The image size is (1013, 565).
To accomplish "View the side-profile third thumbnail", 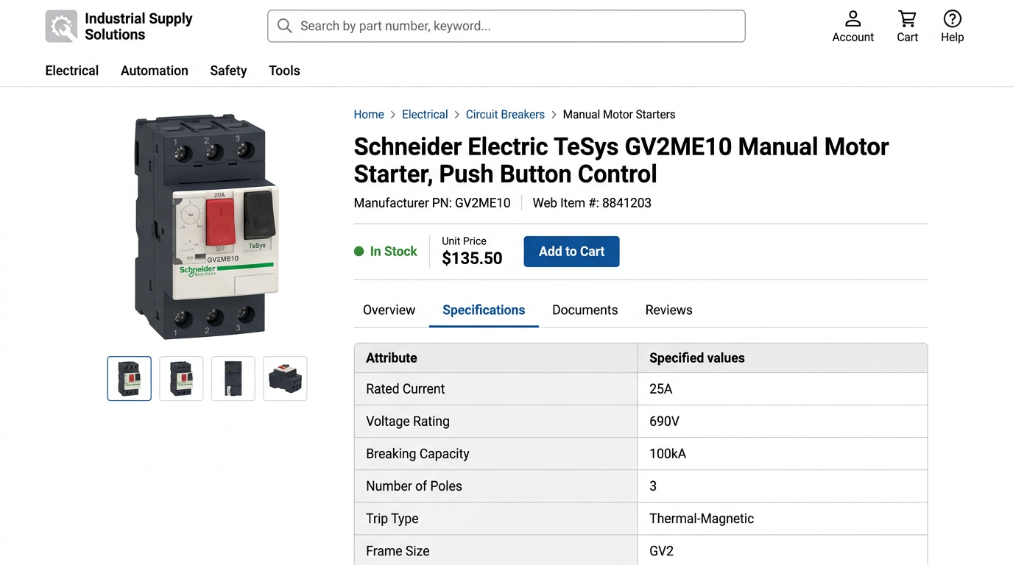I will pyautogui.click(x=233, y=379).
